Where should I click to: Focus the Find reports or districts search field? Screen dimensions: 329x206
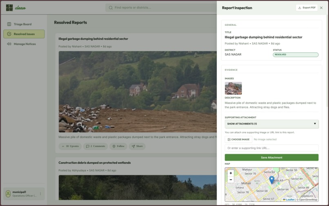coord(162,8)
